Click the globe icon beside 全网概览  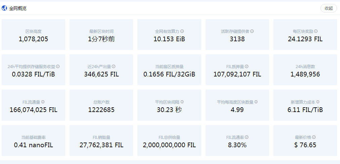click(x=4, y=8)
